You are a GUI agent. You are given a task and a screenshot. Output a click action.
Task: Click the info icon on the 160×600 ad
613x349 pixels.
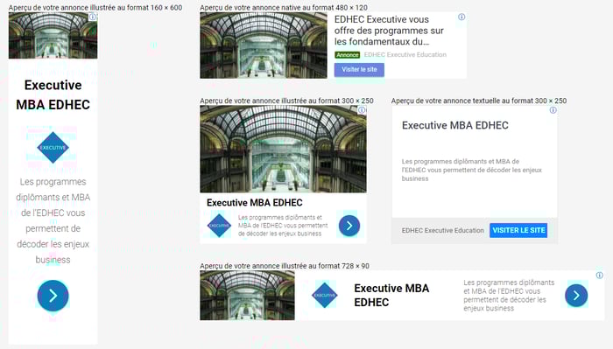[x=93, y=17]
